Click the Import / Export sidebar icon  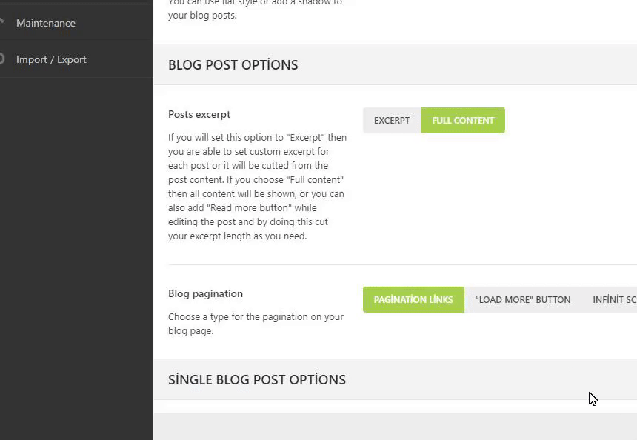click(x=2, y=59)
